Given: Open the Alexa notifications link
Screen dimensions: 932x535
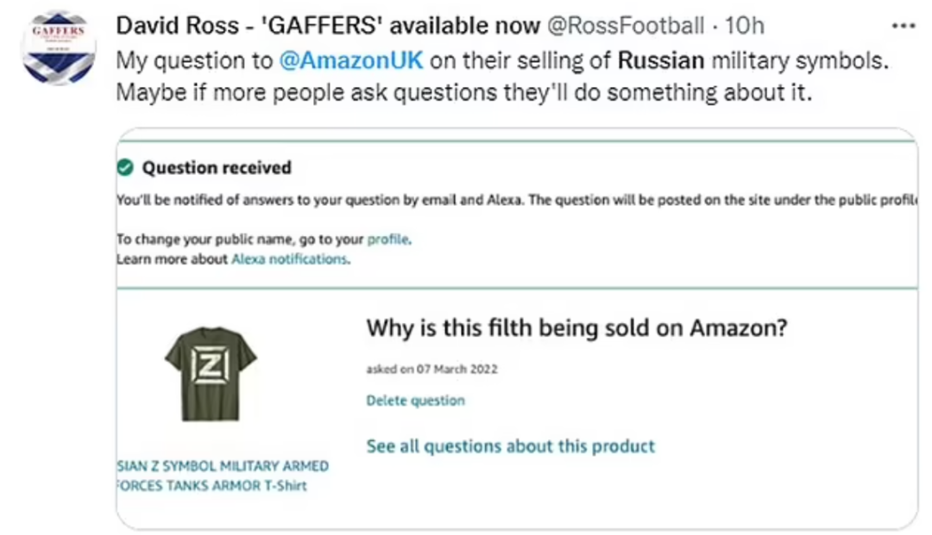Looking at the screenshot, I should 290,258.
